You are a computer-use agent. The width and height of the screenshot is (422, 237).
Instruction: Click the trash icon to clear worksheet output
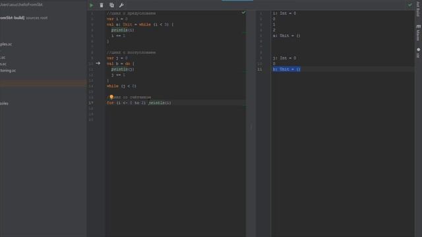pos(102,5)
